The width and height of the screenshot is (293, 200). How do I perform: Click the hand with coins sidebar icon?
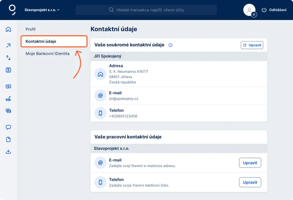point(8,99)
